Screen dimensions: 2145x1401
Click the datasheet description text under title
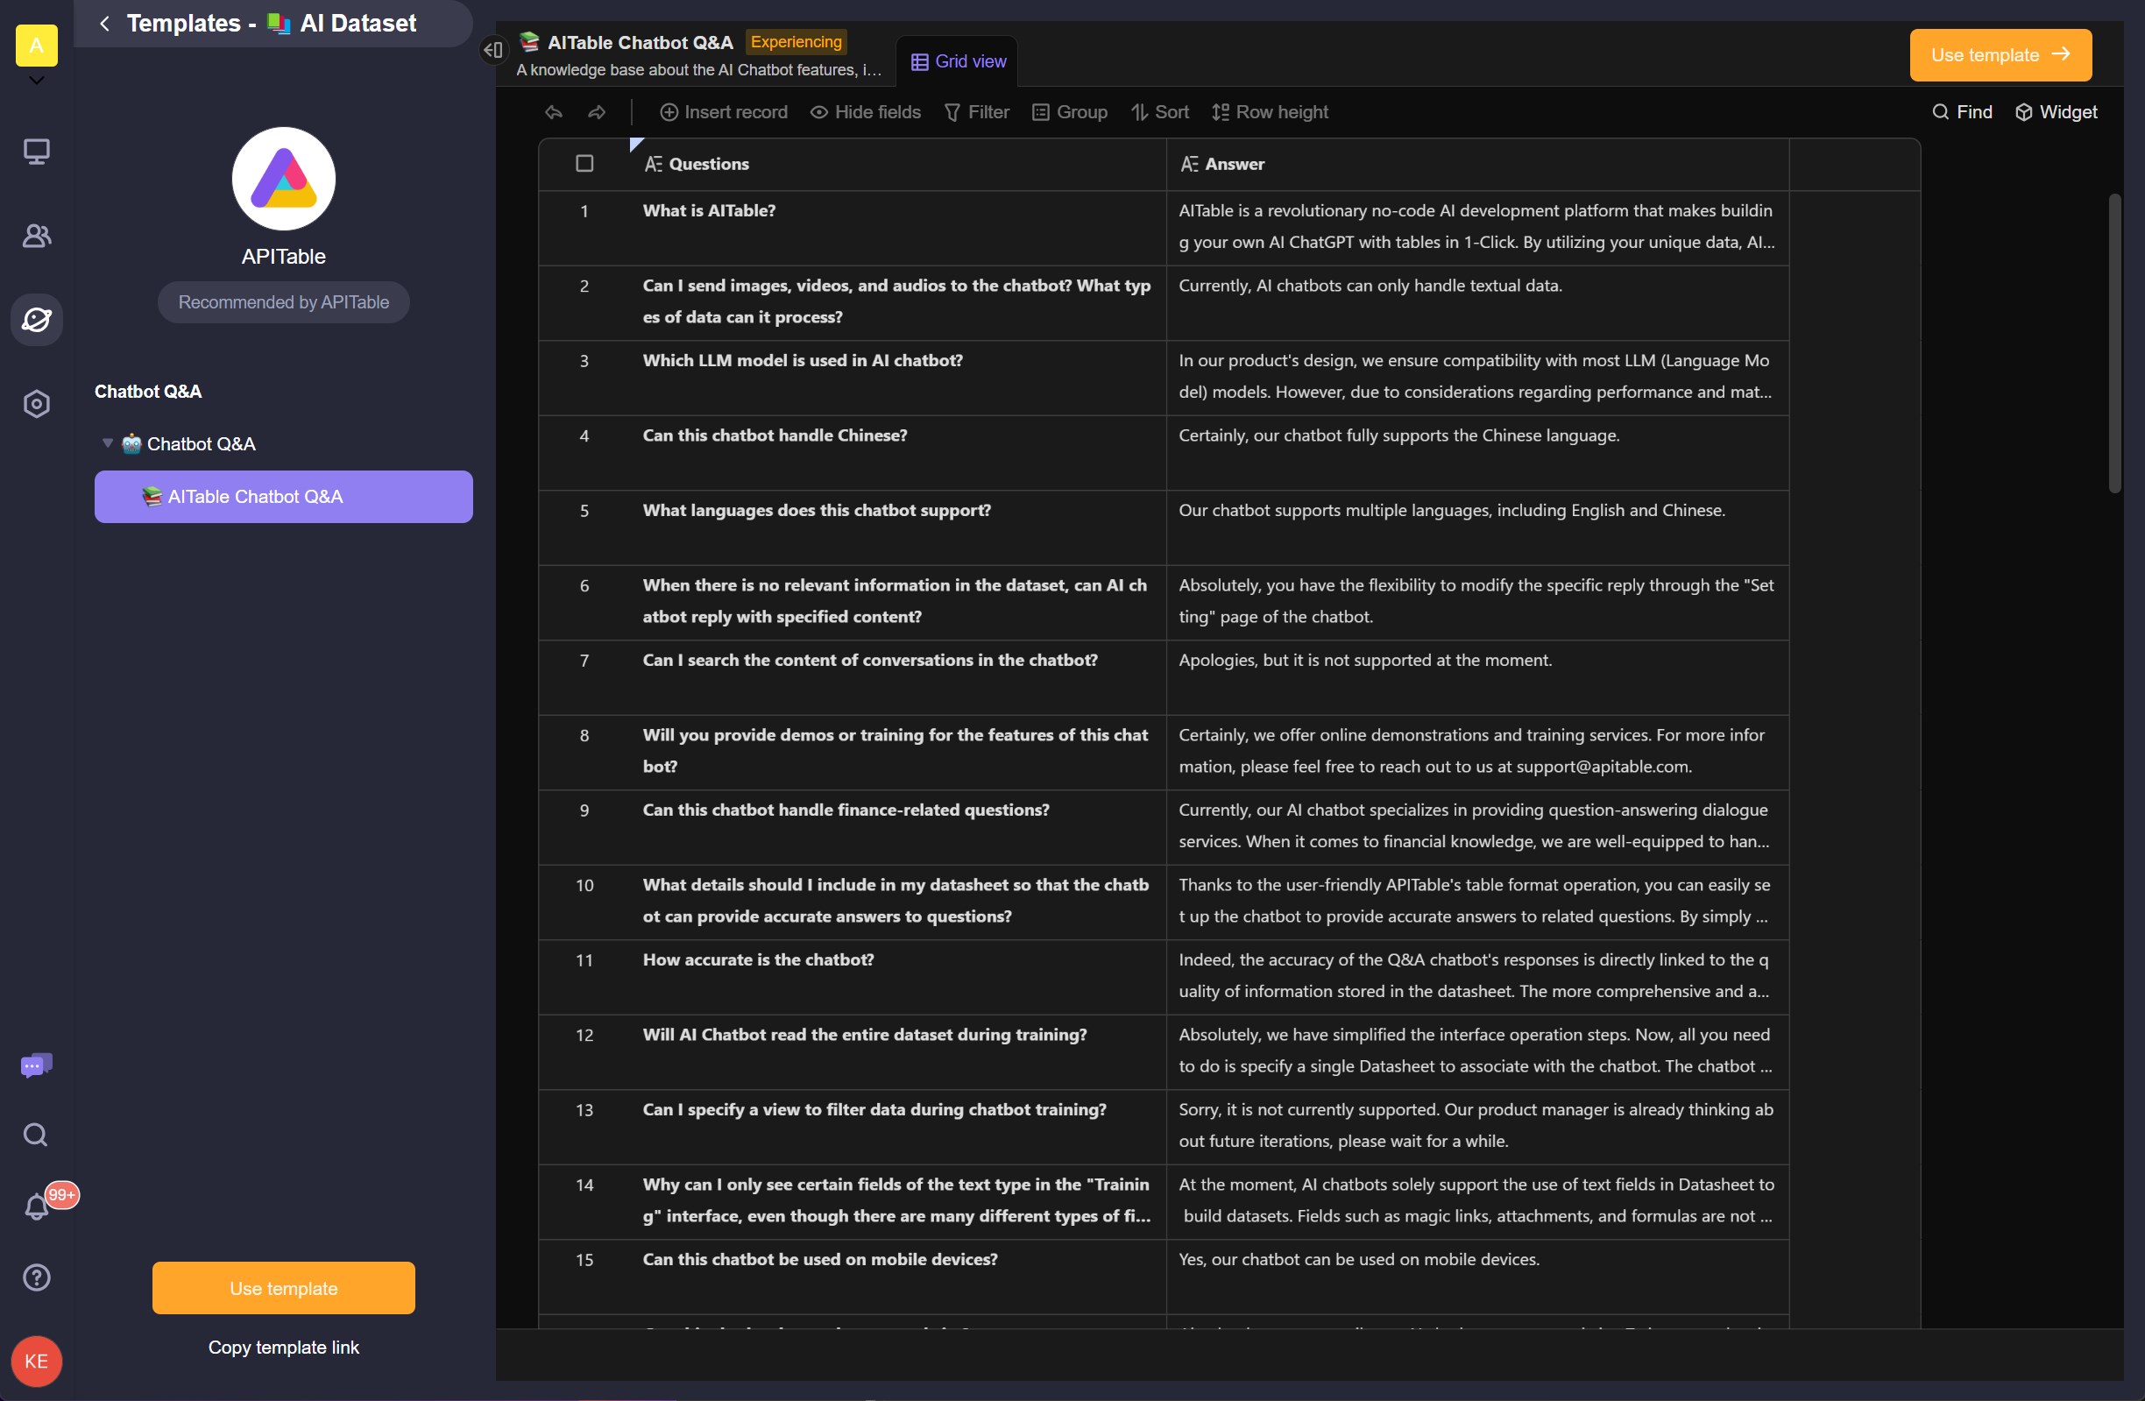(698, 69)
